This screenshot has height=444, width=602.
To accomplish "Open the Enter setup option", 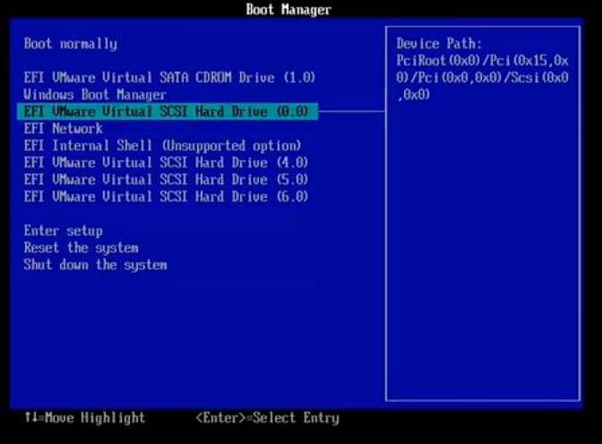I will (x=64, y=231).
